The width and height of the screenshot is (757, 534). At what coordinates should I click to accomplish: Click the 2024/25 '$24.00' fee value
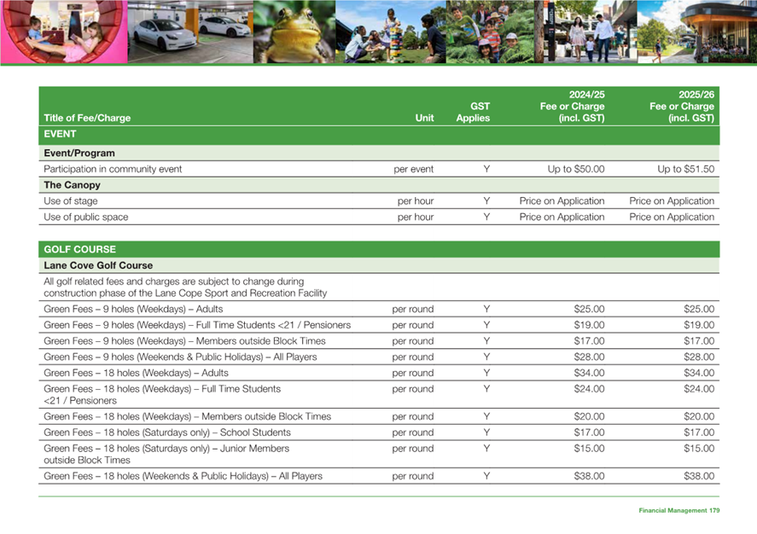tap(589, 389)
